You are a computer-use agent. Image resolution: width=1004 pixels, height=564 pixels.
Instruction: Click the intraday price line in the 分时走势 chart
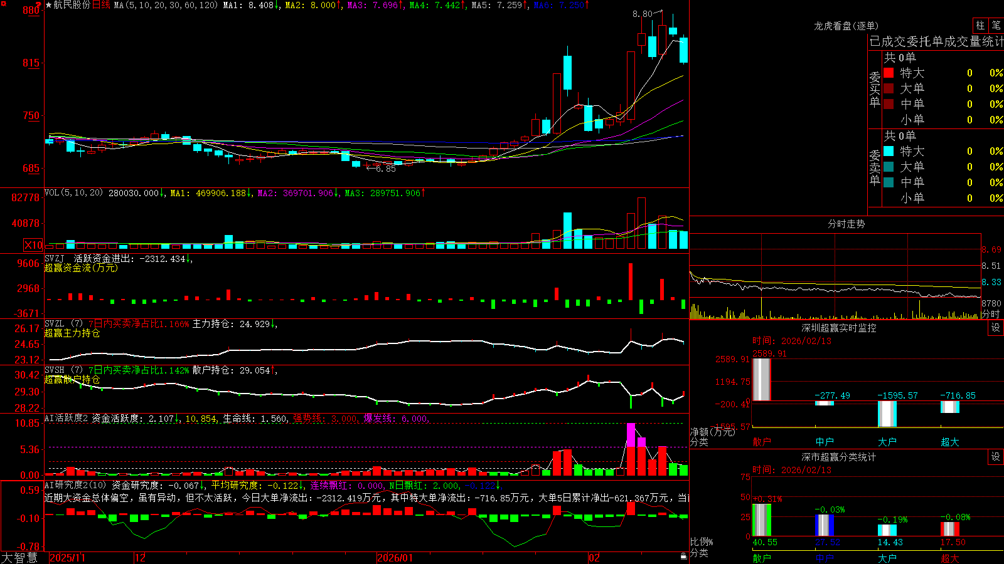pos(835,288)
